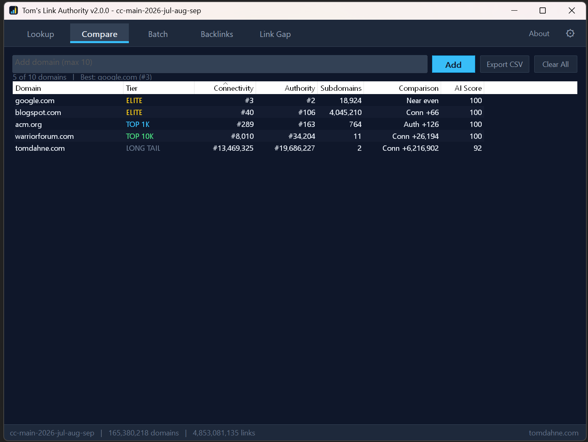Select the google.com row

tap(248, 101)
